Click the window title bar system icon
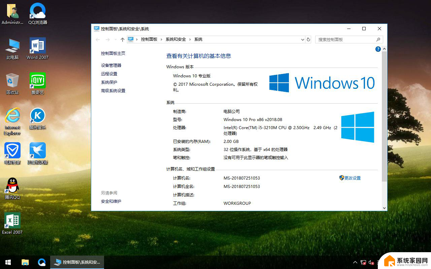The height and width of the screenshot is (269, 431). [x=97, y=29]
